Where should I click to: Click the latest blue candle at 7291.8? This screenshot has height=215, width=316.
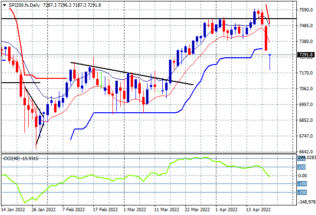coord(270,62)
